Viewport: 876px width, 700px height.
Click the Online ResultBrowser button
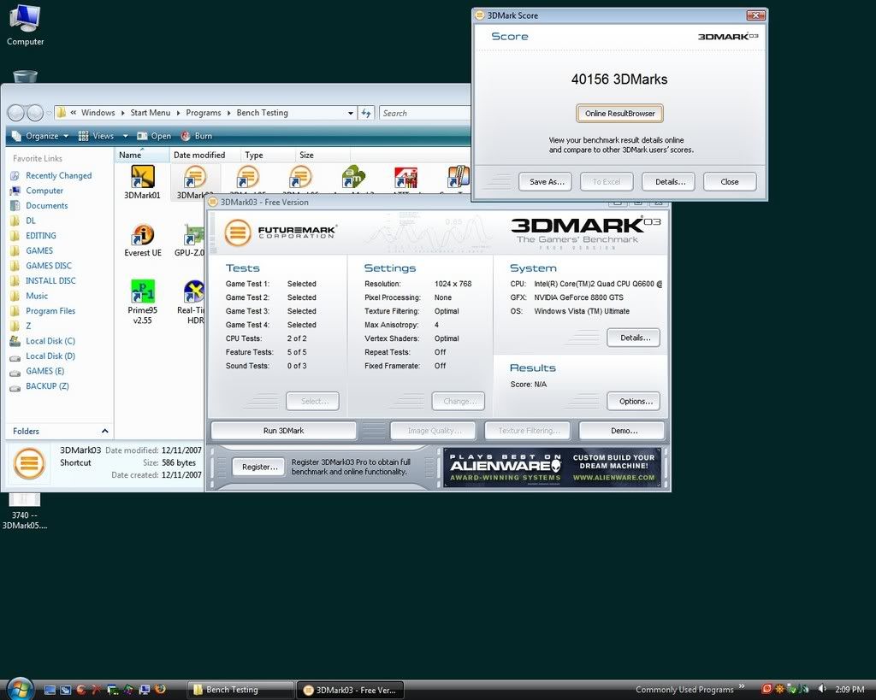point(619,114)
